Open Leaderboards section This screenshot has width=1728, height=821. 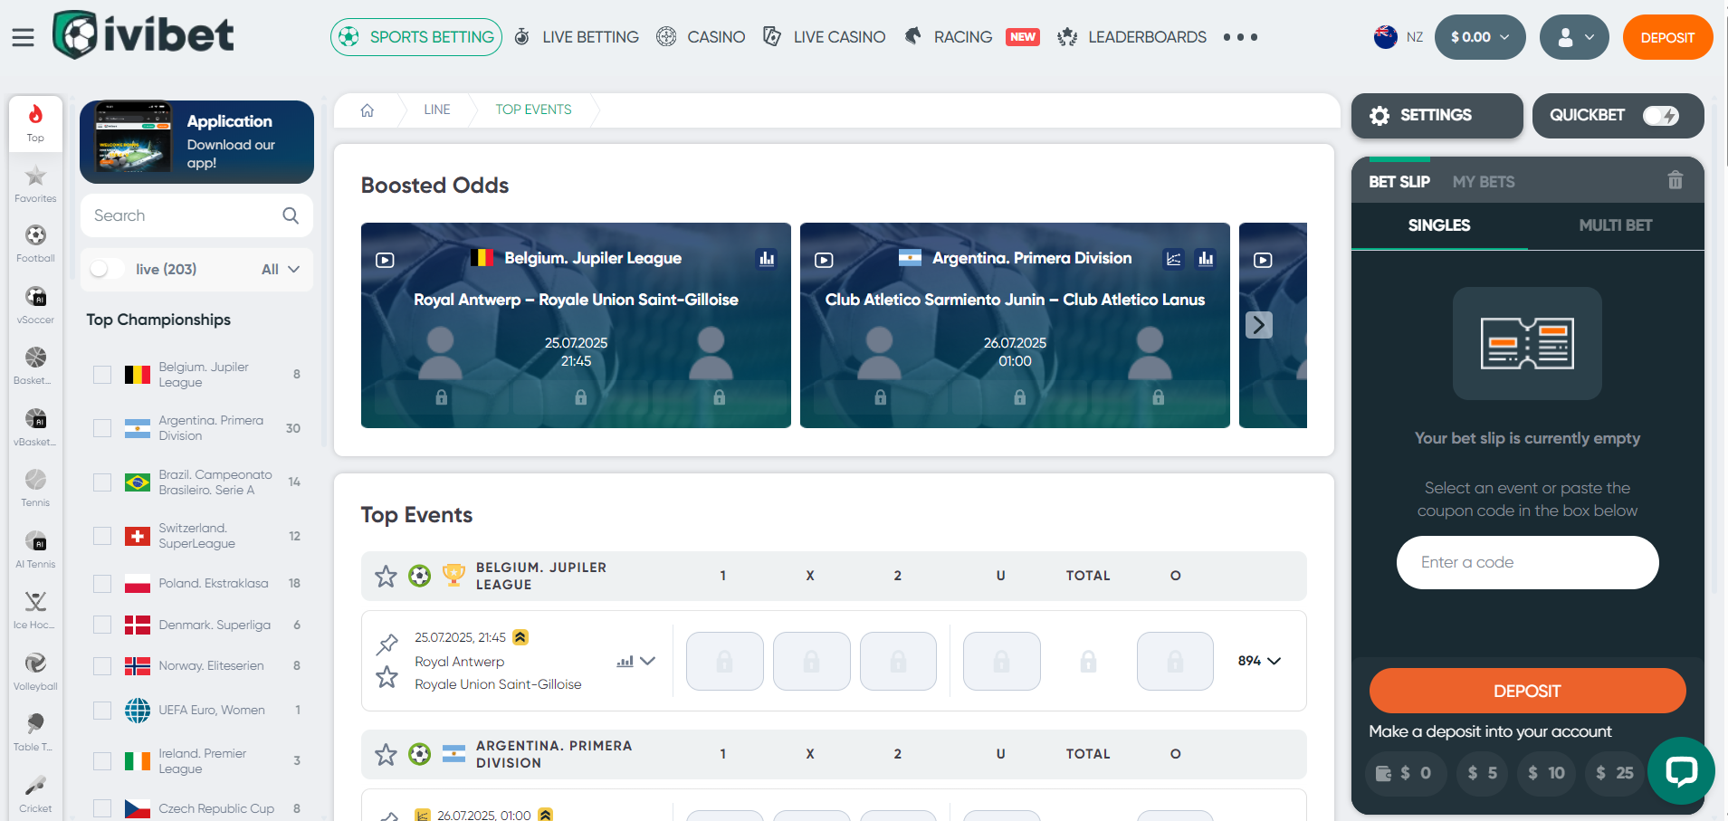coord(1131,37)
